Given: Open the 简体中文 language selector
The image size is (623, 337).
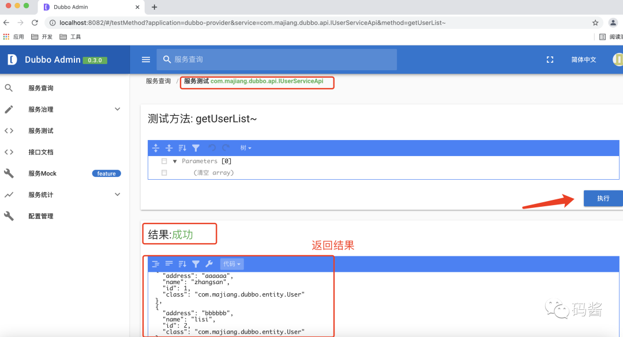Looking at the screenshot, I should pyautogui.click(x=584, y=59).
